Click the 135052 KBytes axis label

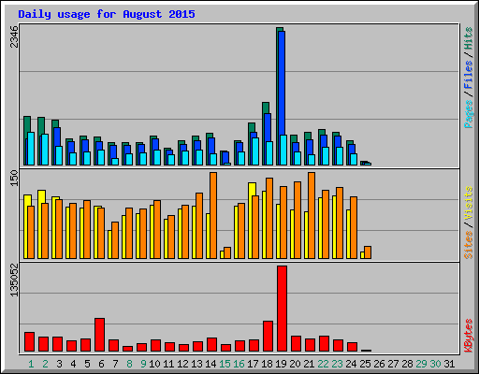(x=14, y=280)
